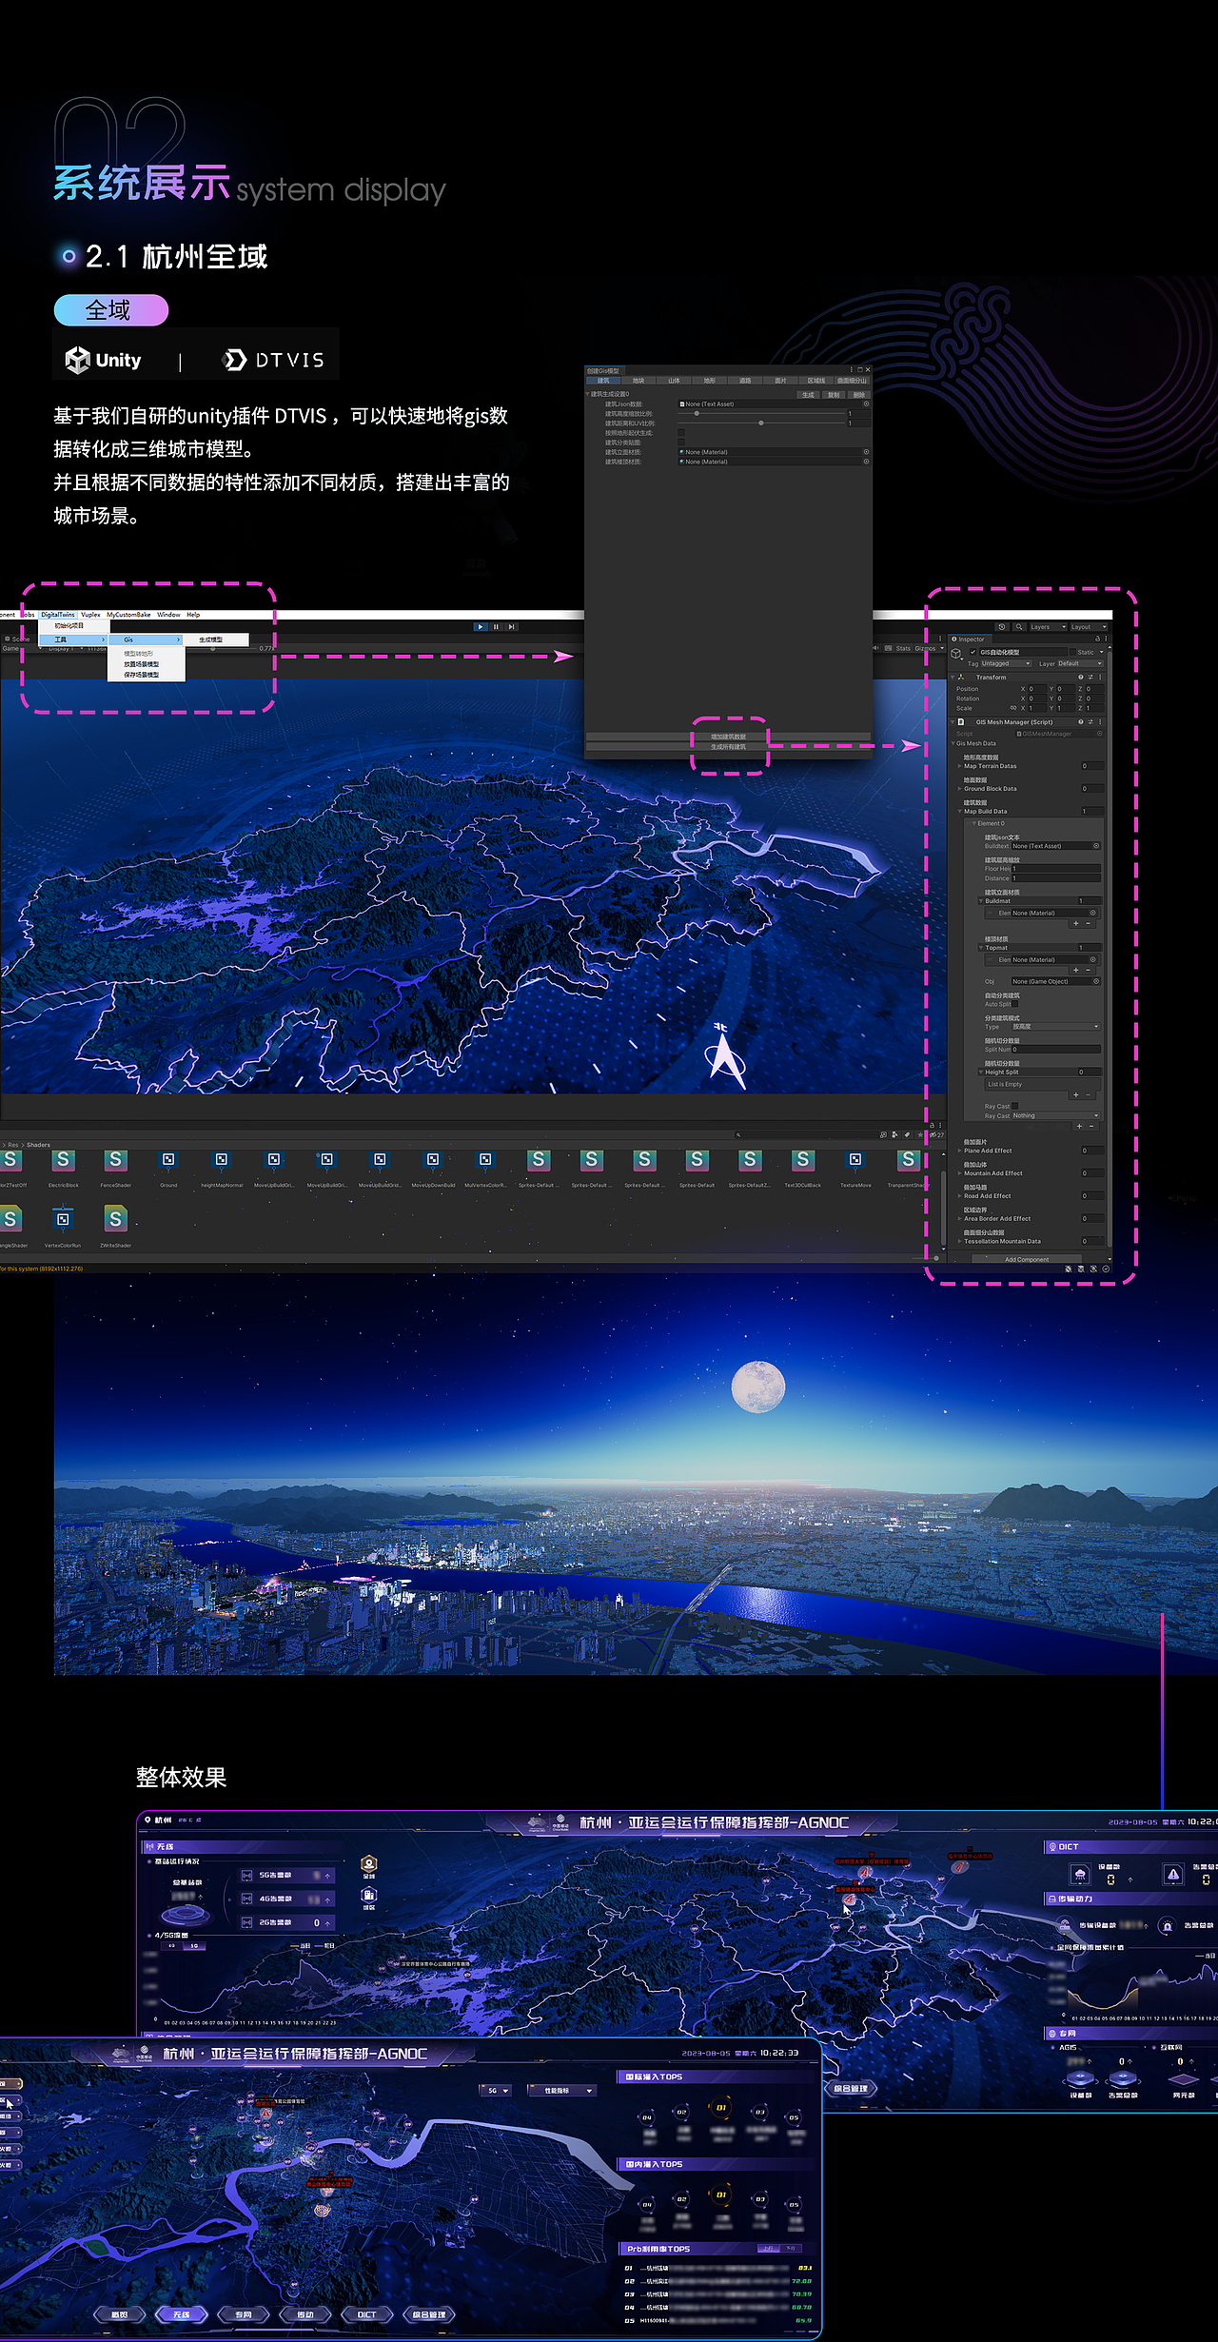Open the DigitalTwins menu
The width and height of the screenshot is (1218, 2342).
pos(58,615)
